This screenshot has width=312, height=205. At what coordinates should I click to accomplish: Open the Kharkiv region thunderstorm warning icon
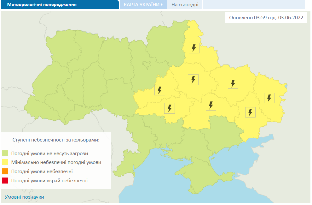pos(233,83)
